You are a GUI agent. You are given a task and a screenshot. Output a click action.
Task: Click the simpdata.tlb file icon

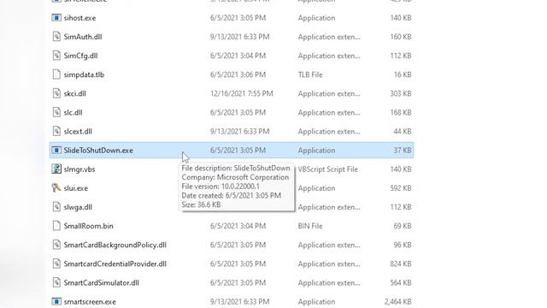[56, 74]
